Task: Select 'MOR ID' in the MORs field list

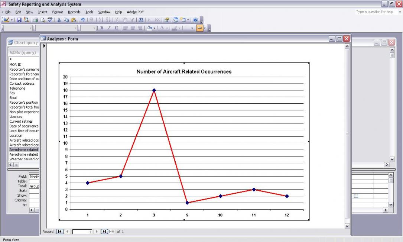Action: point(16,65)
